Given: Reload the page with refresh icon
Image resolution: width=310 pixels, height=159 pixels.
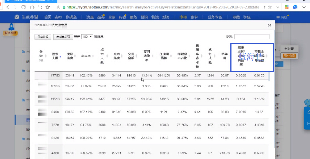Looking at the screenshot, I should pyautogui.click(x=23, y=7).
